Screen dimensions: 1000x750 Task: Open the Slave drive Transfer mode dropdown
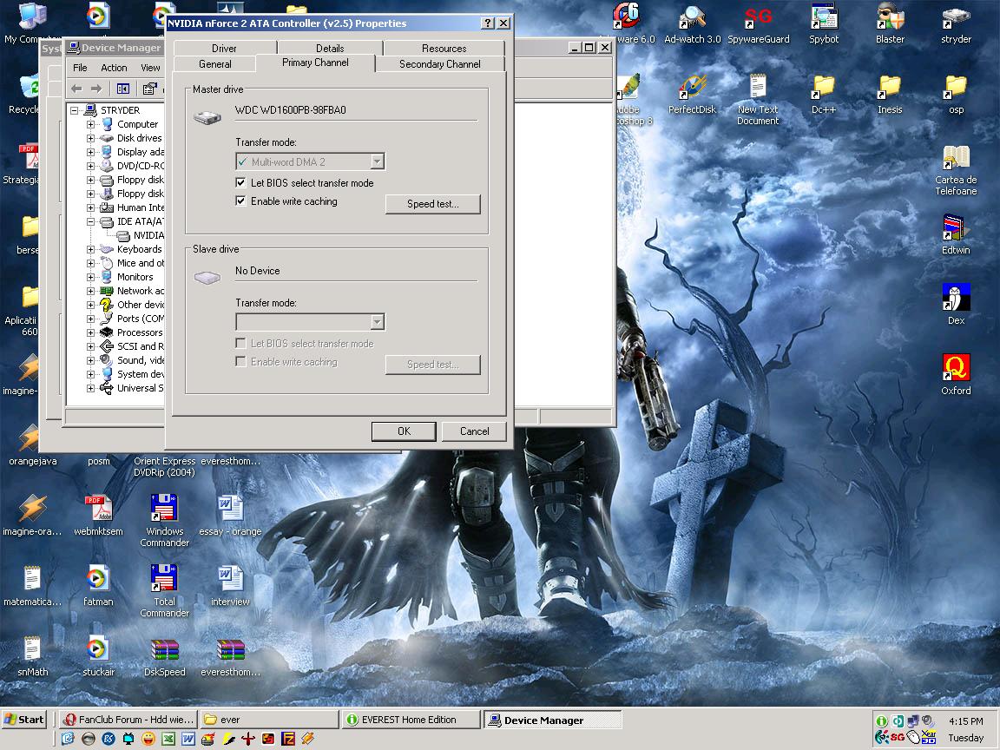pyautogui.click(x=377, y=322)
